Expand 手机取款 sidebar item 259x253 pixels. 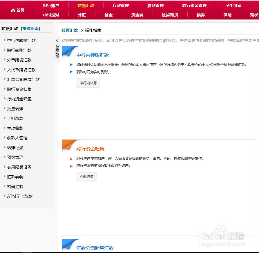click(15, 118)
